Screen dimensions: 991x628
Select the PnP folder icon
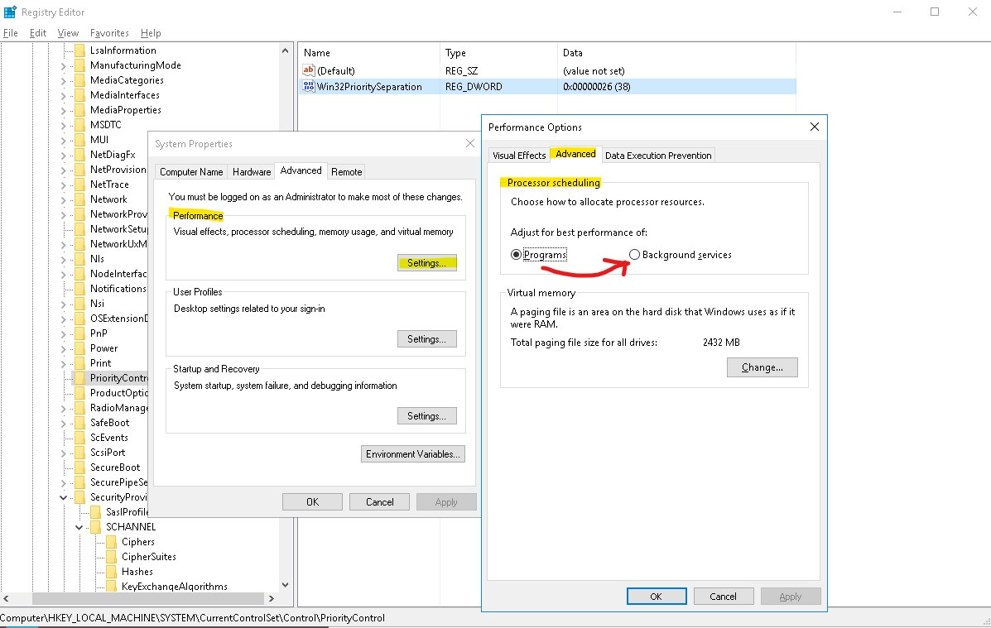pyautogui.click(x=79, y=333)
